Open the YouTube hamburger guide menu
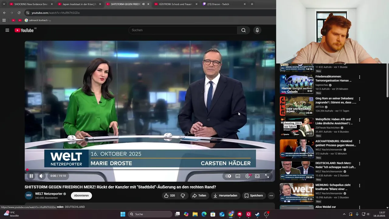 (x=7, y=30)
